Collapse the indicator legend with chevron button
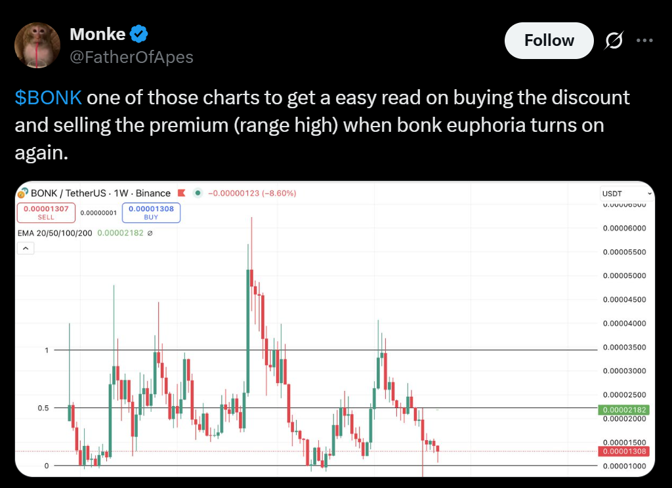 click(x=26, y=249)
